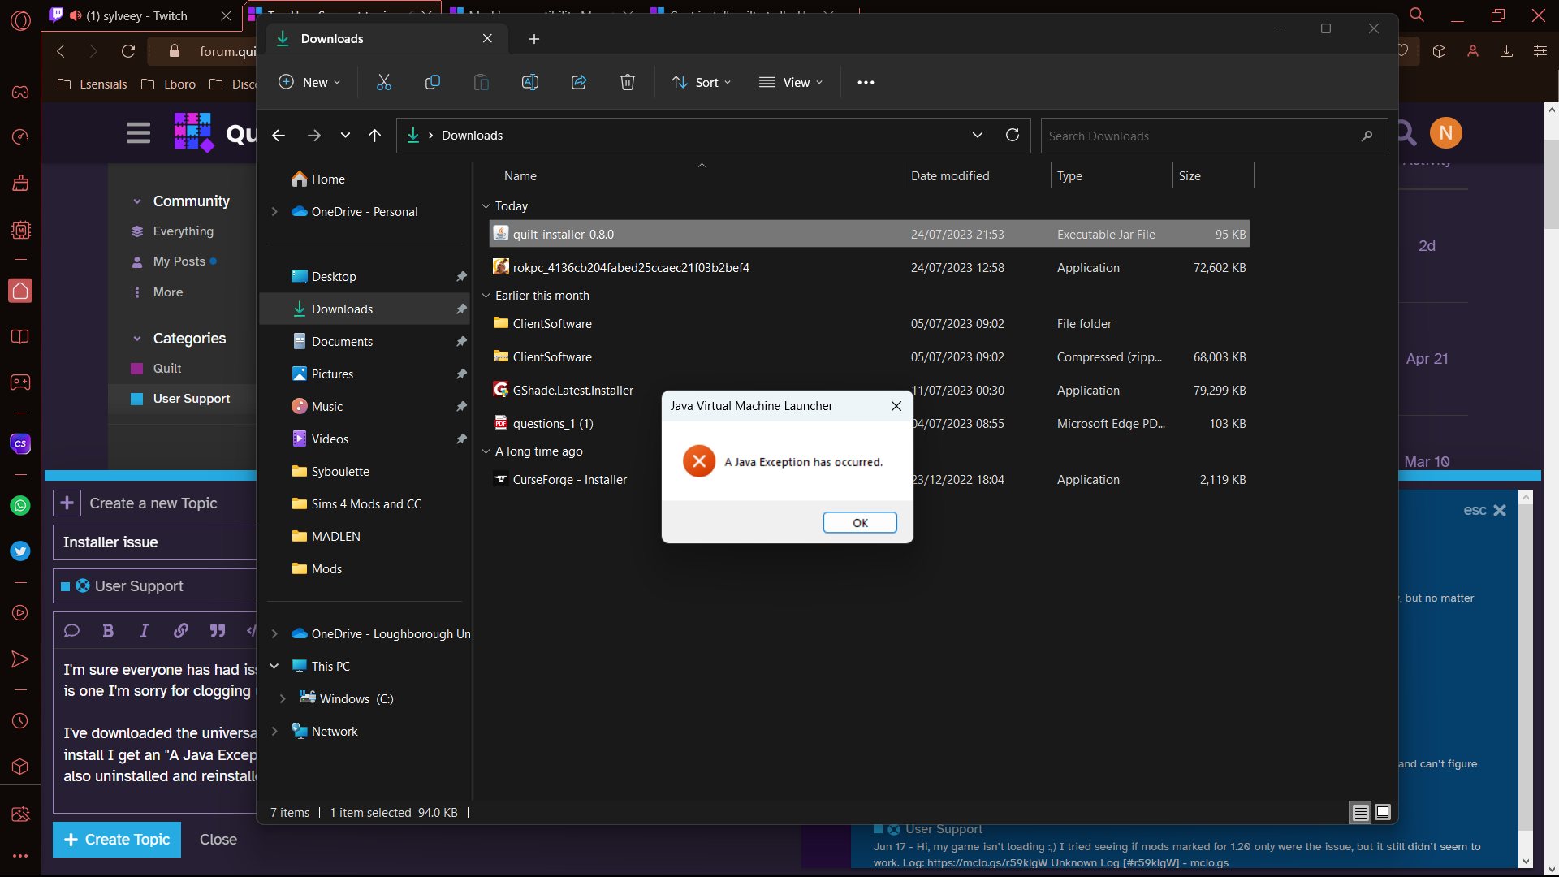
Task: Switch to the Downloads Explorer tab
Action: [x=357, y=38]
